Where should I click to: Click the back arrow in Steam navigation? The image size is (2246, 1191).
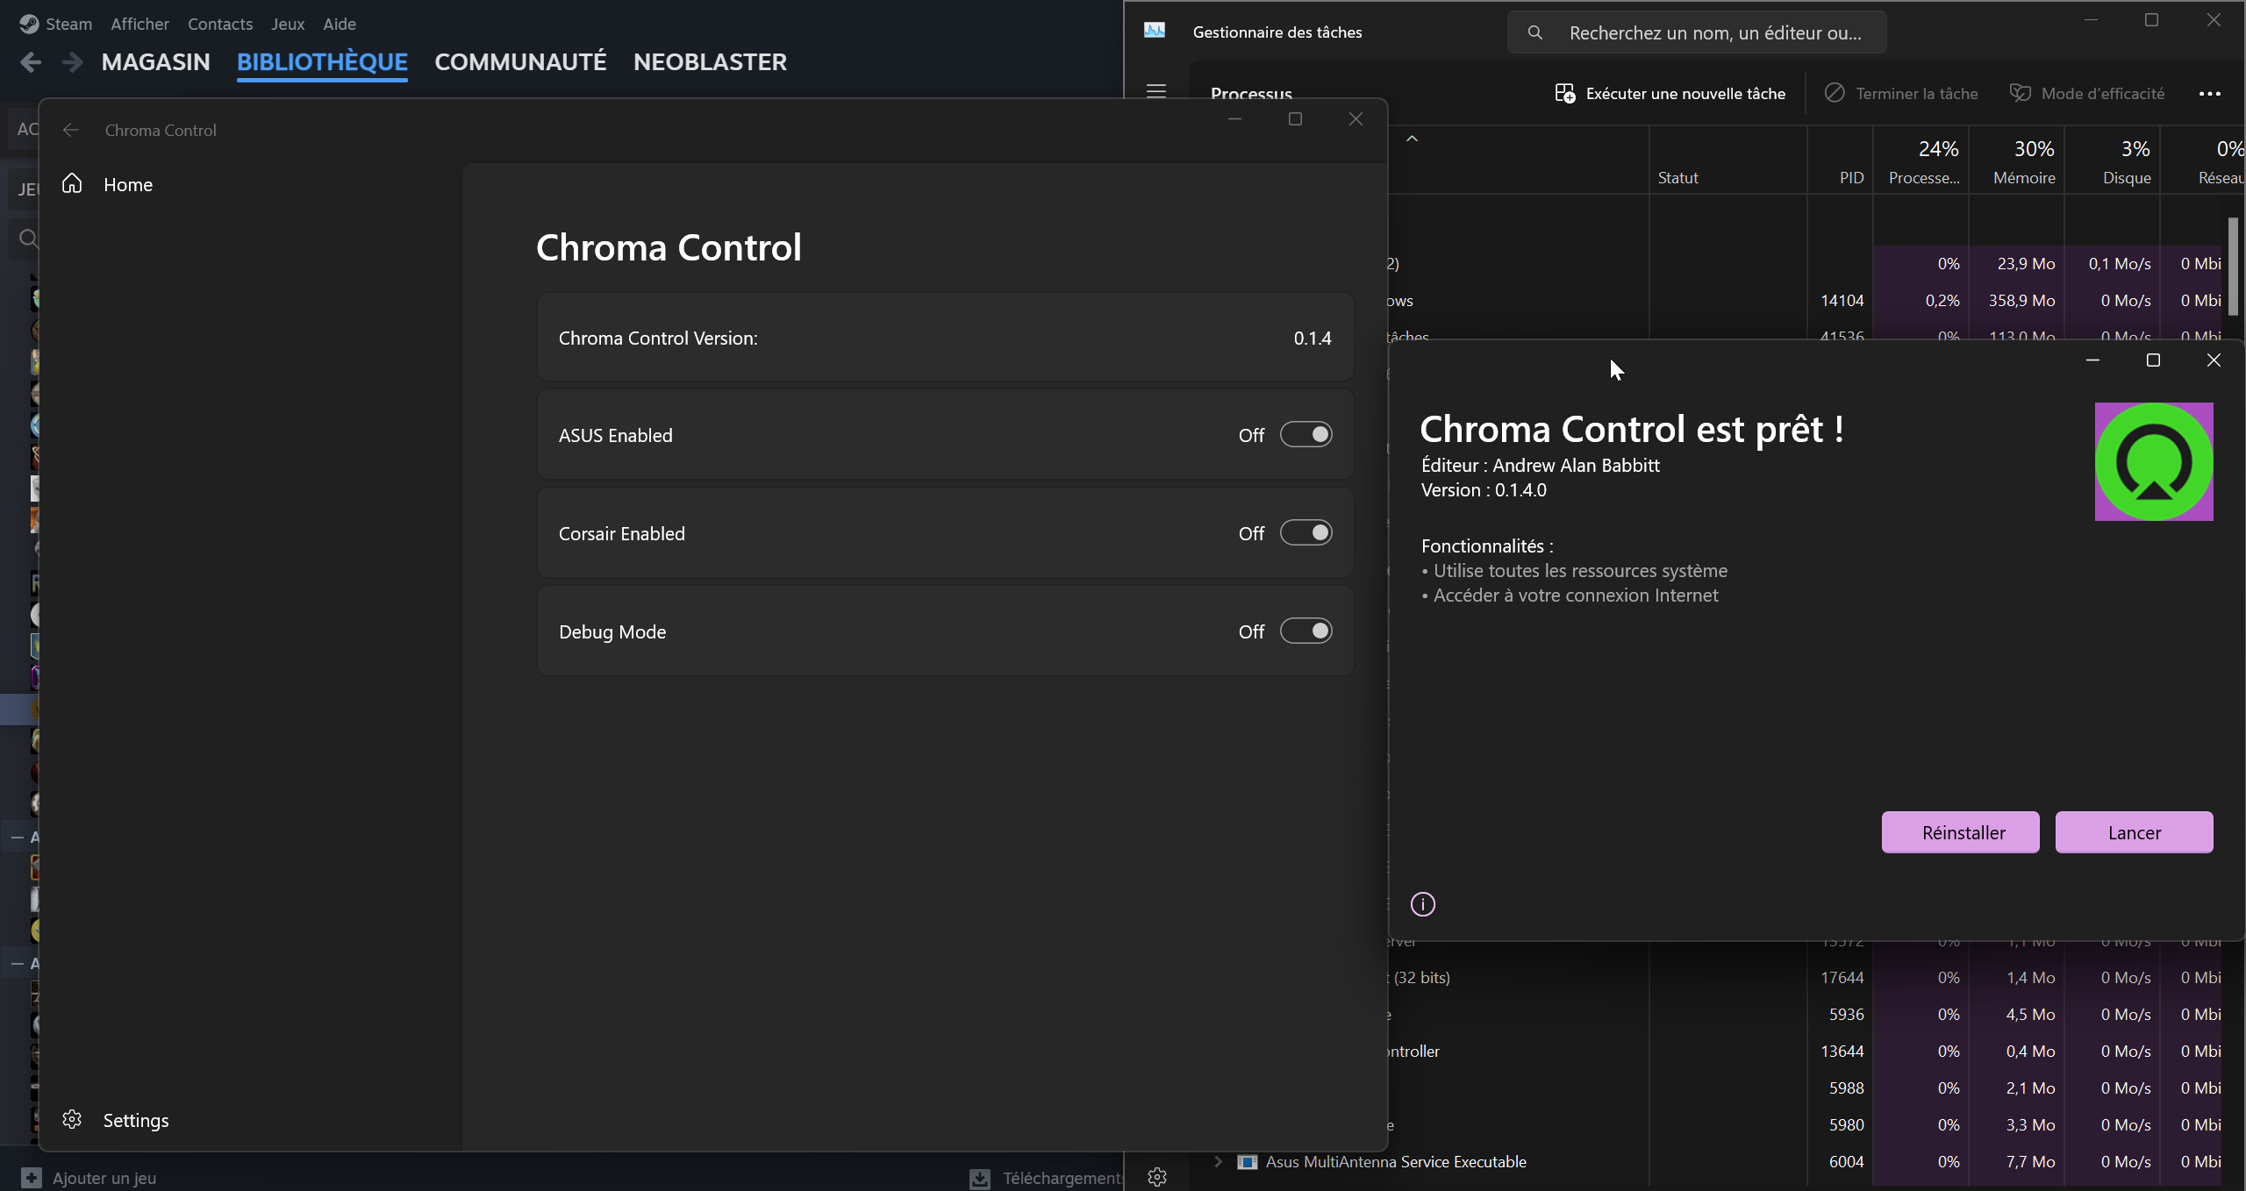[x=29, y=61]
